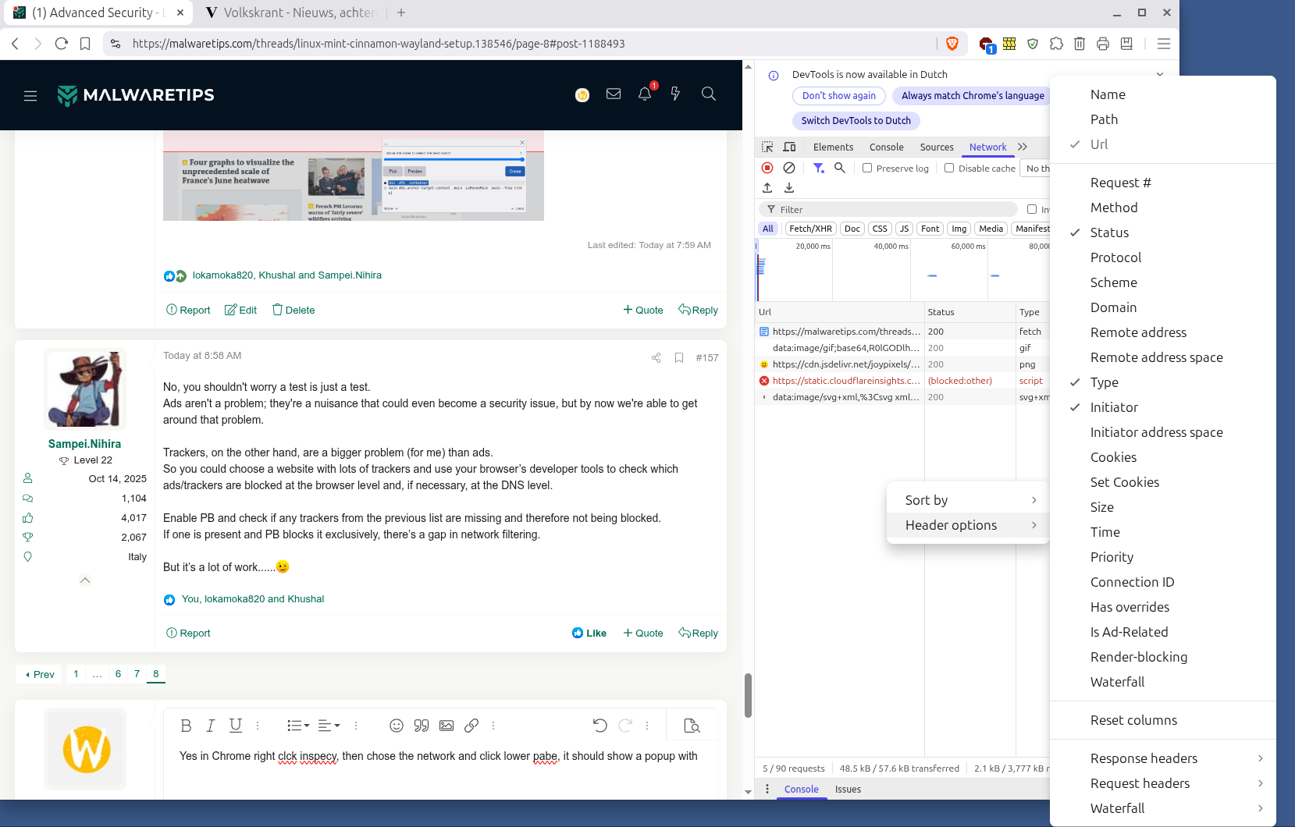Apply italic formatting in reply editor

[210, 726]
